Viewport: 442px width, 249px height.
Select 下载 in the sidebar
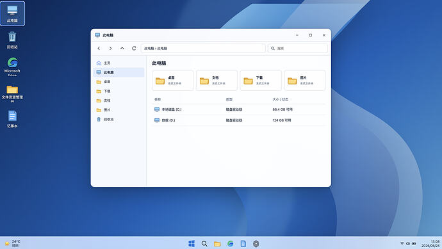click(119, 92)
